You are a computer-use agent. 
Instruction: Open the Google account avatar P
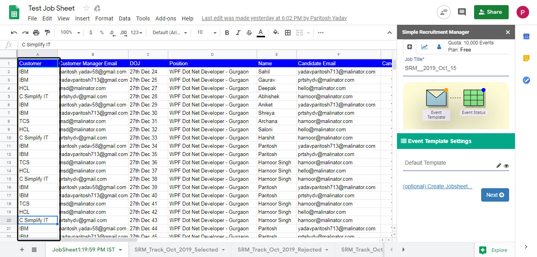tap(523, 12)
